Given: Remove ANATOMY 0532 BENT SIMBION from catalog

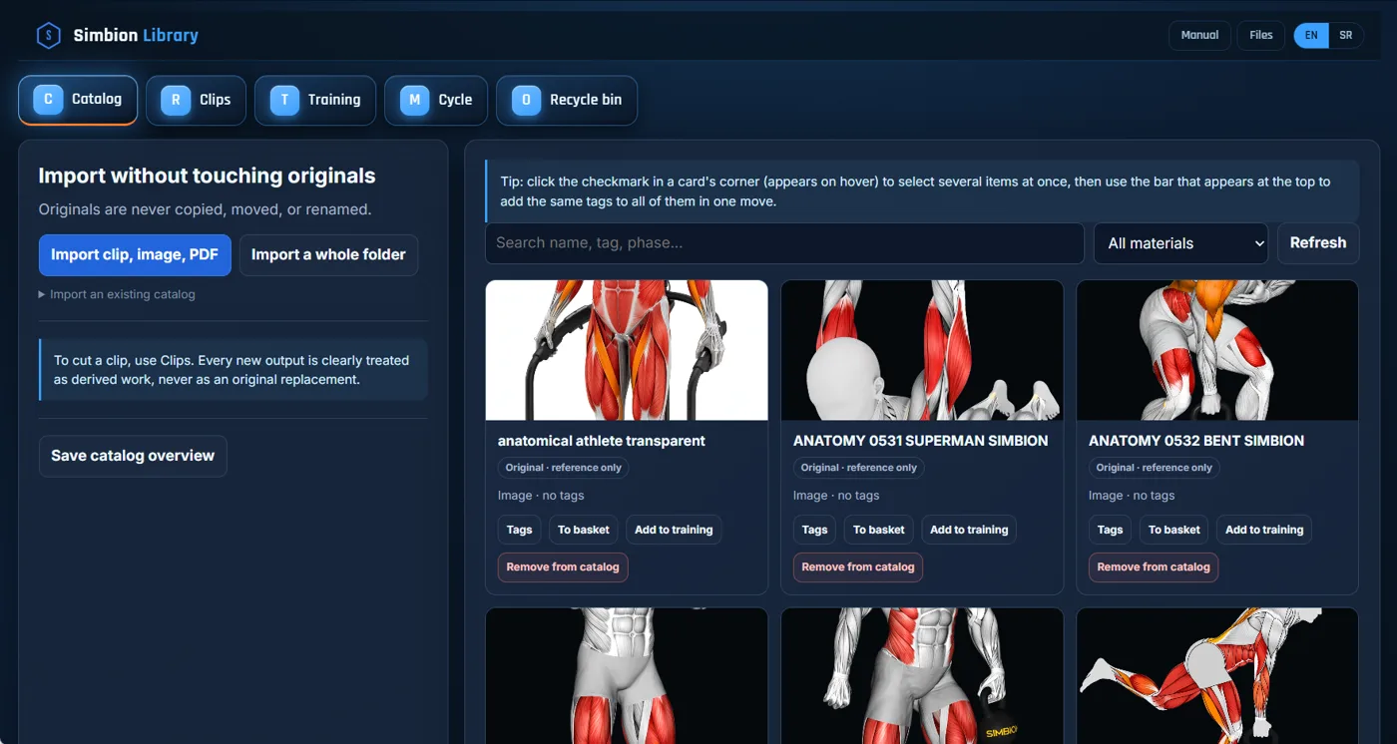Looking at the screenshot, I should click(1154, 566).
